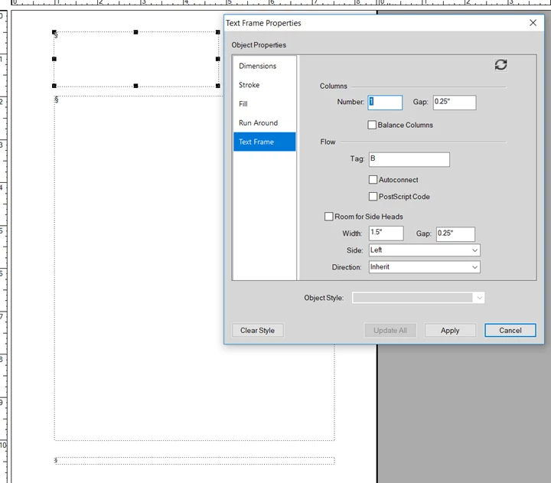Select the Stroke tab
This screenshot has height=483, width=551.
(264, 85)
